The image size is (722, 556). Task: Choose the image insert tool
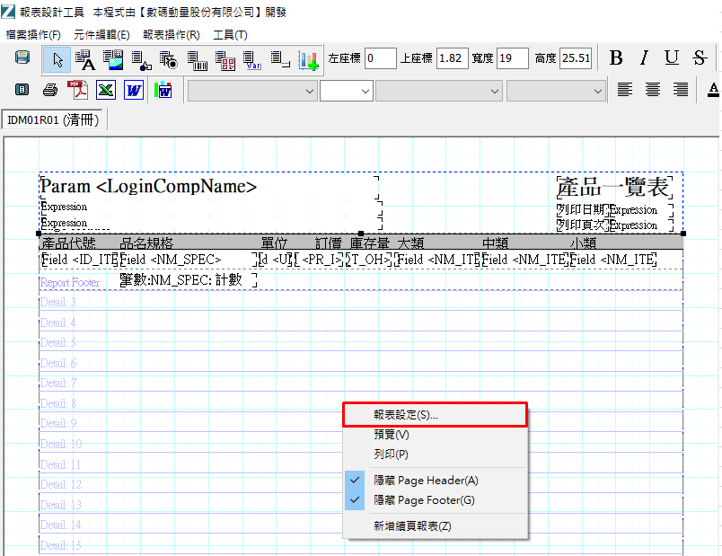point(113,60)
